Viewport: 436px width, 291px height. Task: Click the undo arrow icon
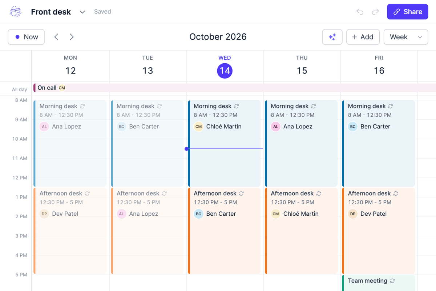click(x=360, y=12)
